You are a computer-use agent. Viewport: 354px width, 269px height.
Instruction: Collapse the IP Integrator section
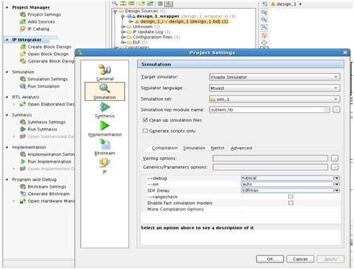(7, 40)
